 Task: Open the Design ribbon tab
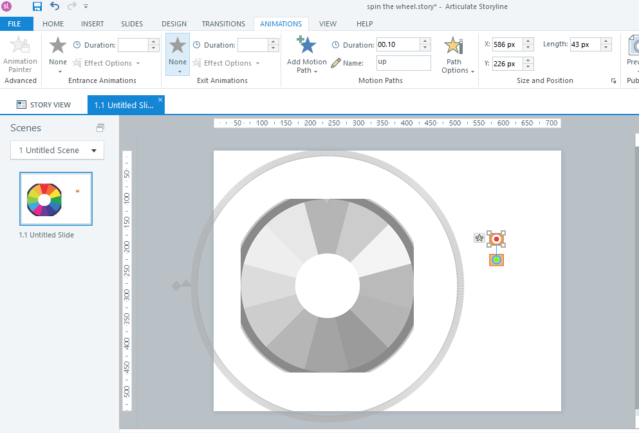[174, 24]
